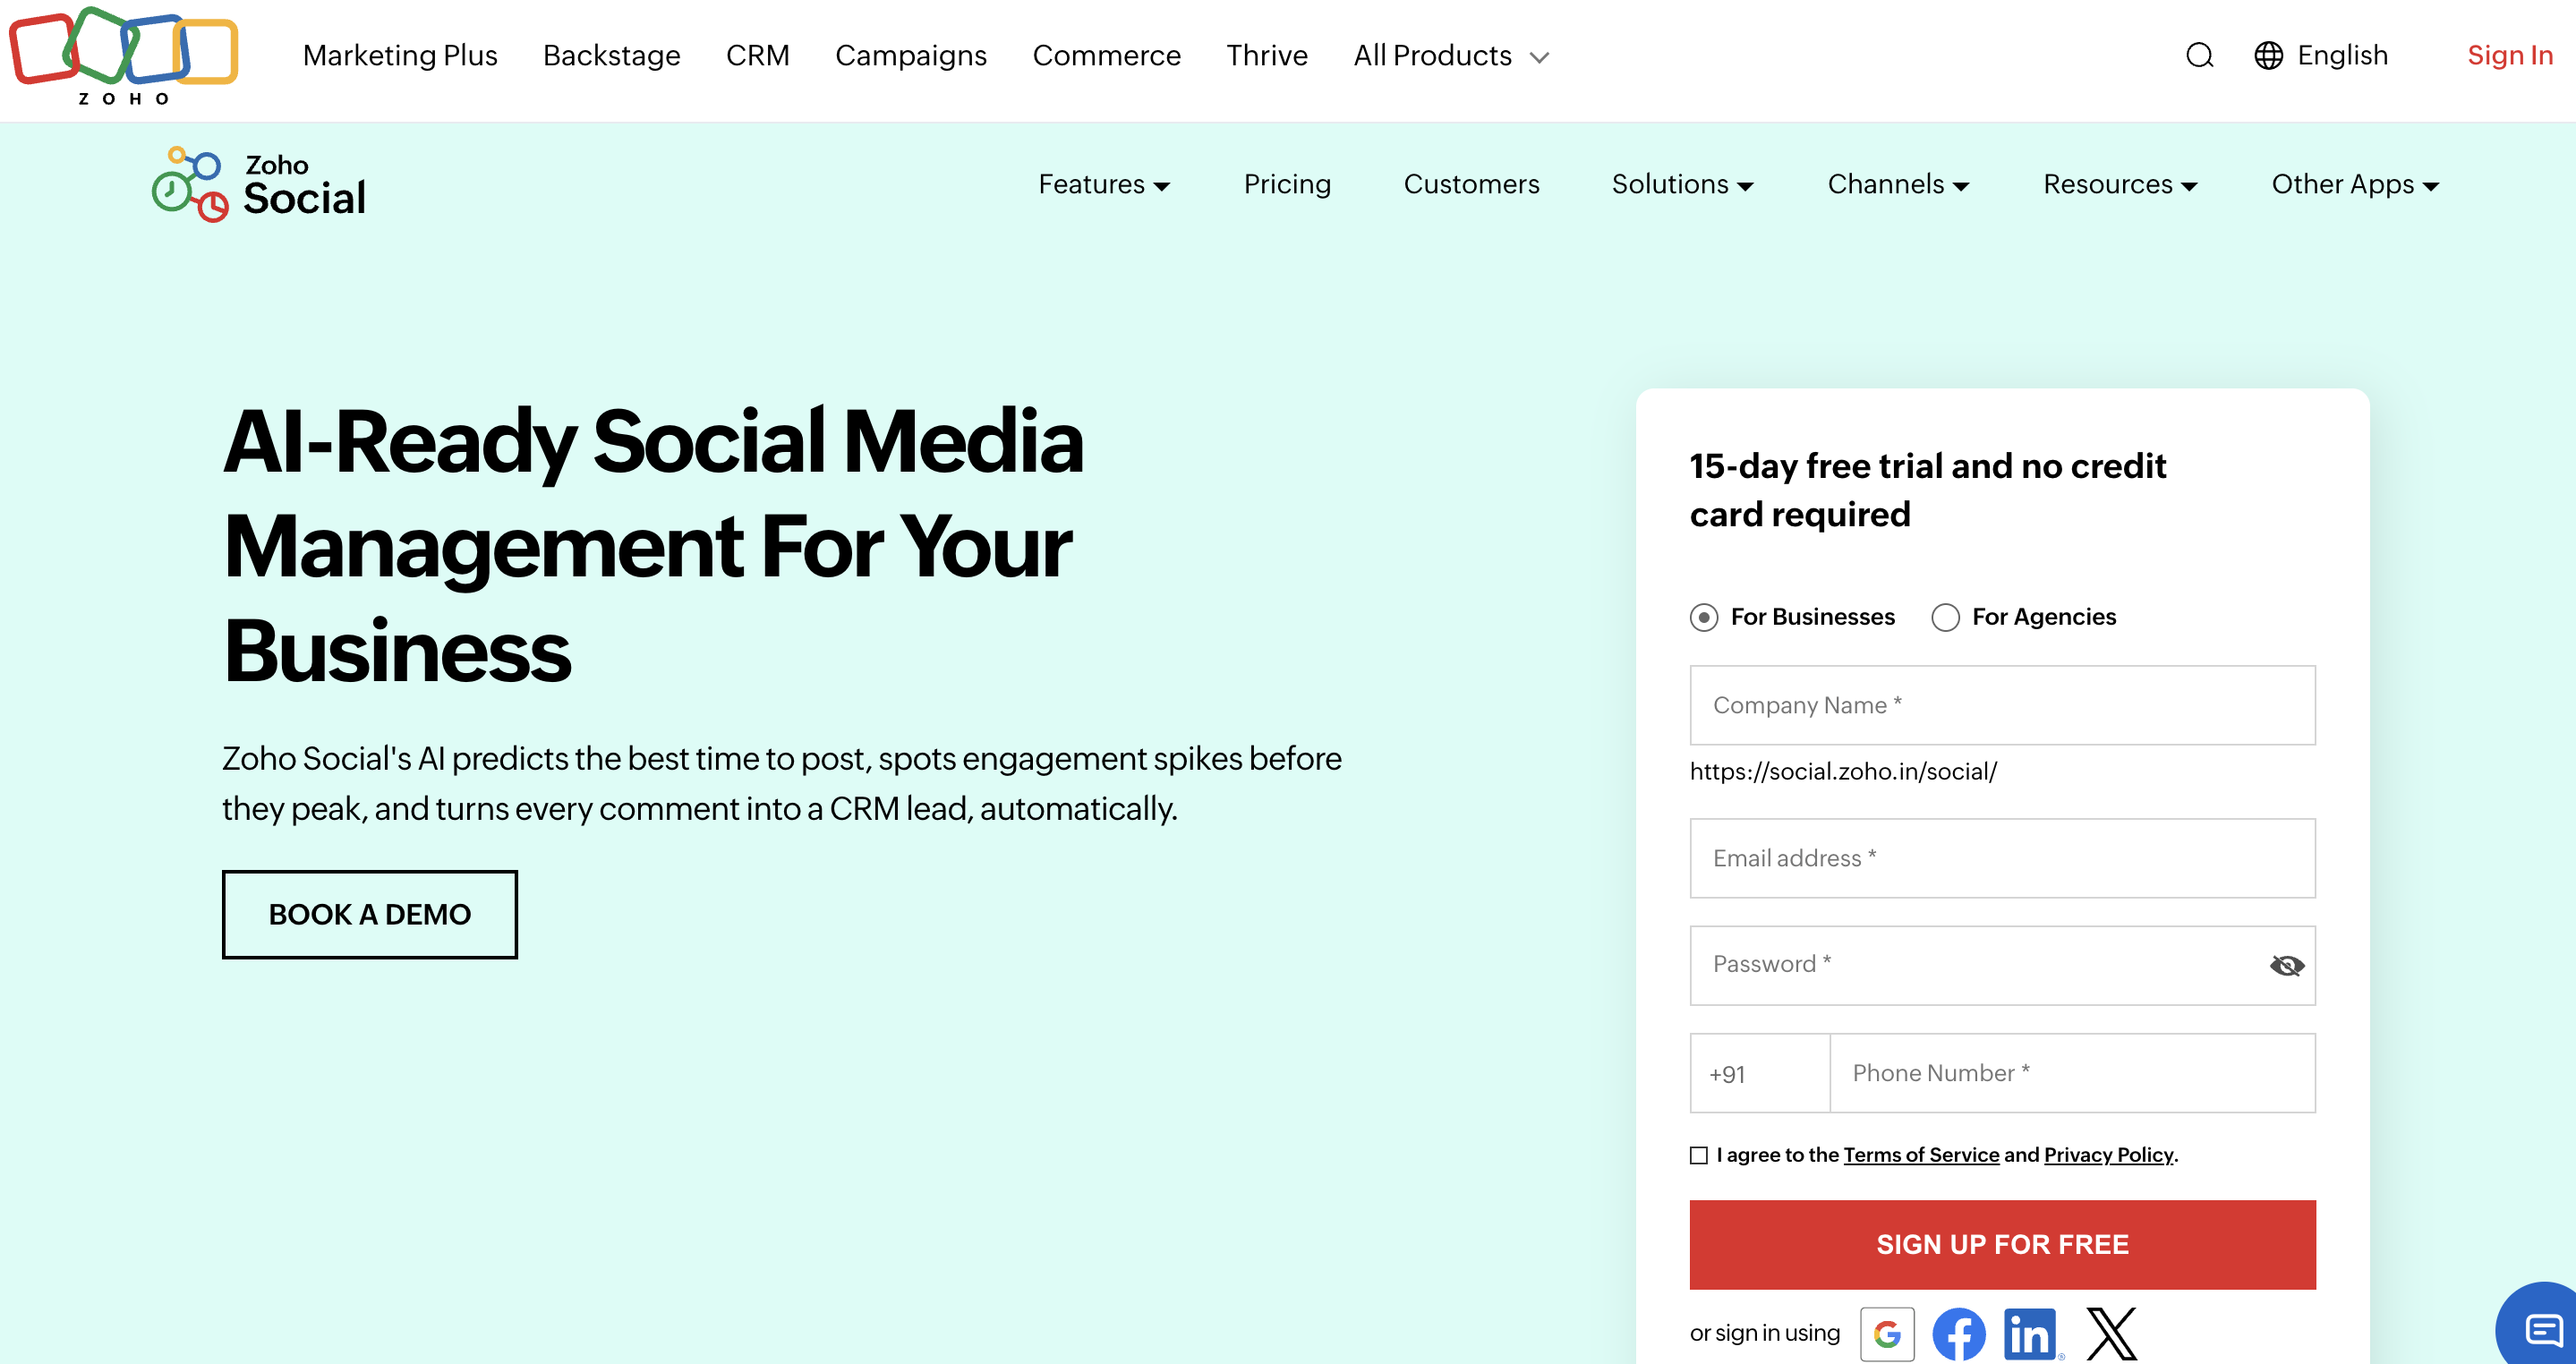Click the Book a Demo button

(x=369, y=914)
